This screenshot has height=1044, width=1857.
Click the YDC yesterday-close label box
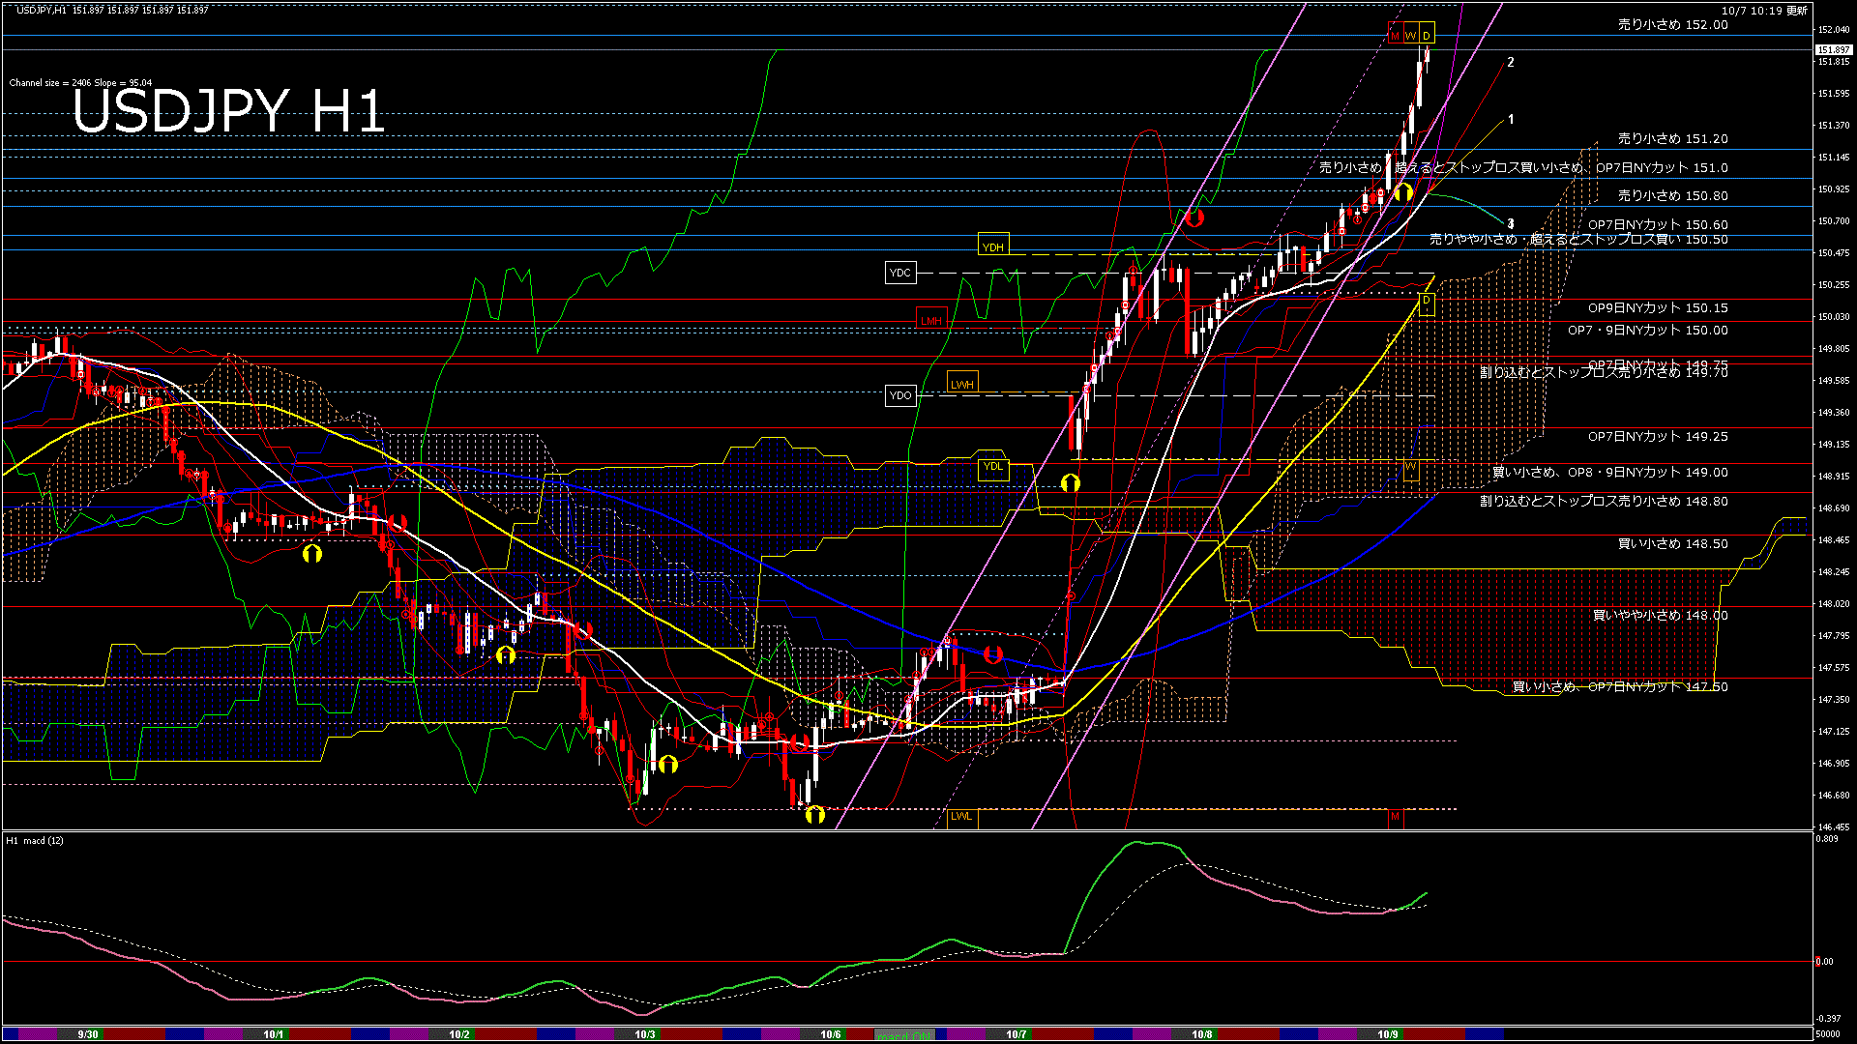point(899,273)
